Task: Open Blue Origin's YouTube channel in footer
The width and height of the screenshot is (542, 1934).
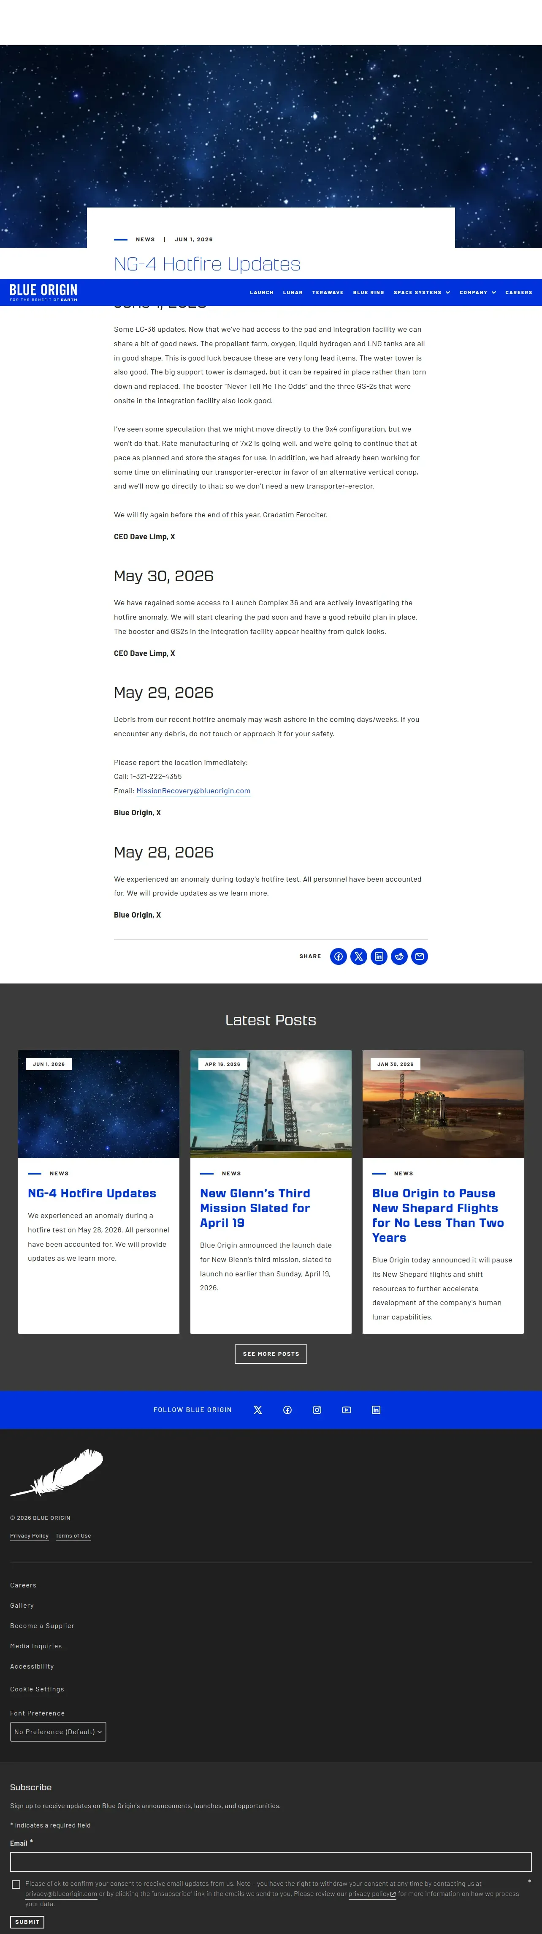Action: tap(346, 1410)
